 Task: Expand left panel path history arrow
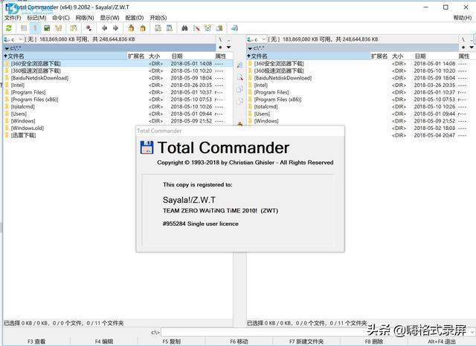[x=229, y=48]
